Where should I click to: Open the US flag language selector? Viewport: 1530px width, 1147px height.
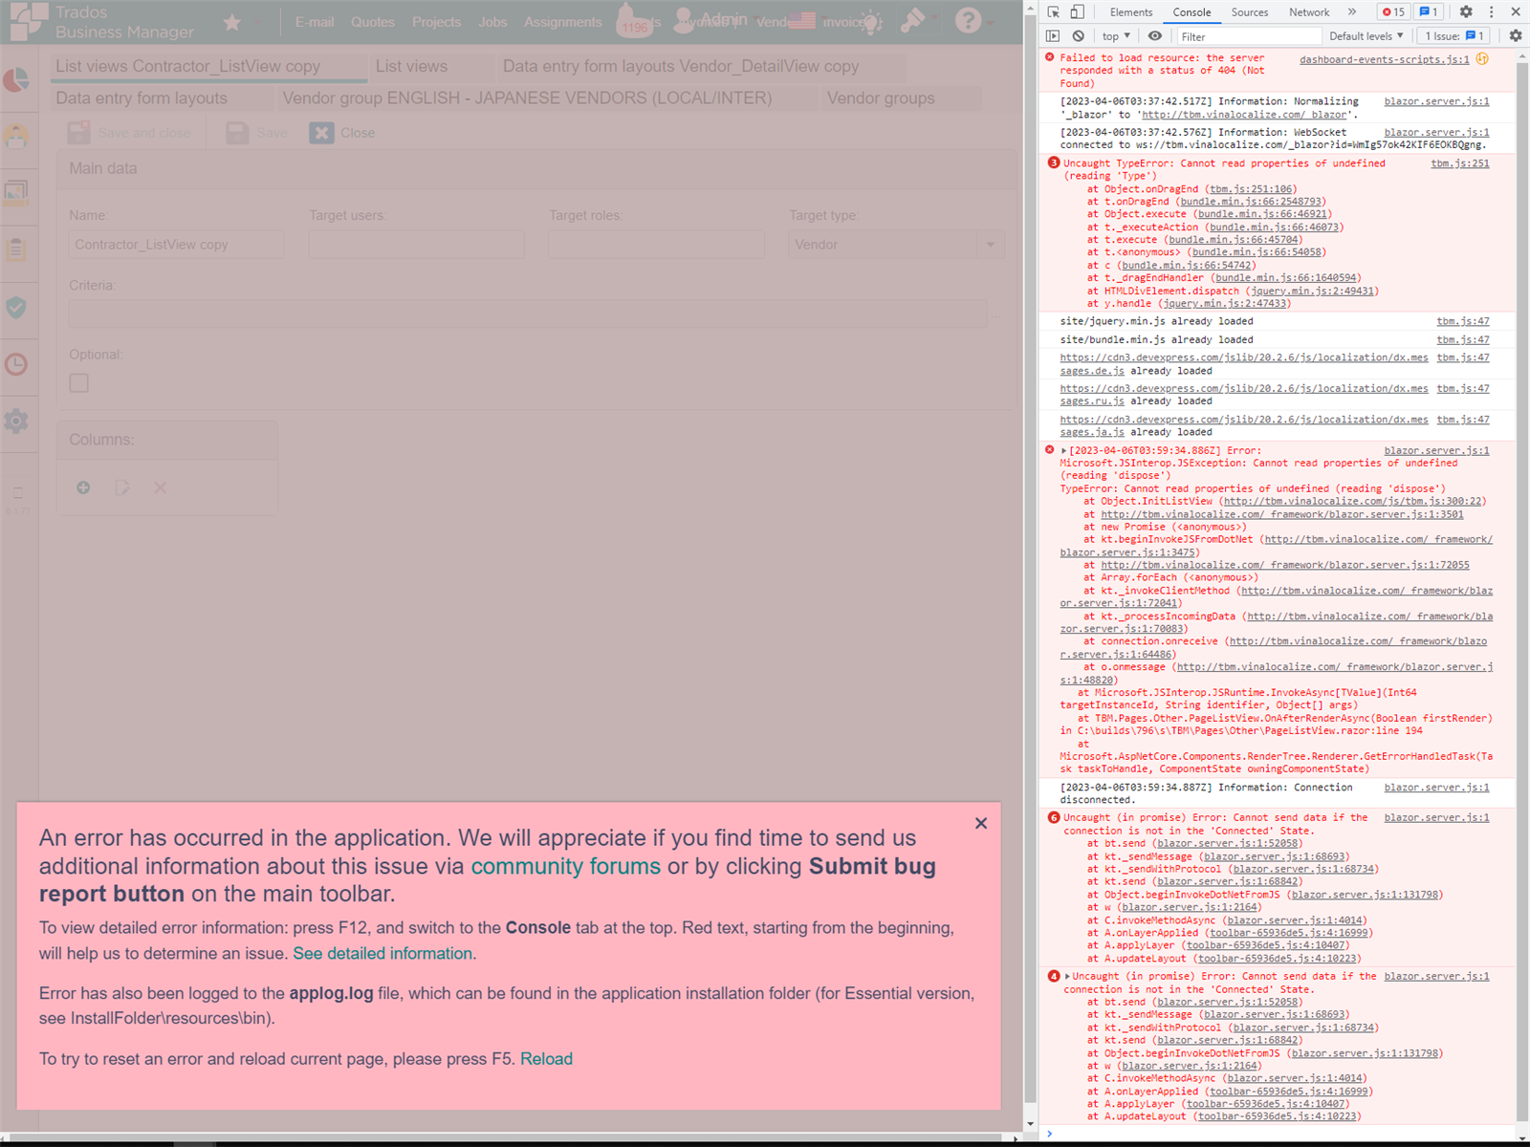tap(802, 20)
